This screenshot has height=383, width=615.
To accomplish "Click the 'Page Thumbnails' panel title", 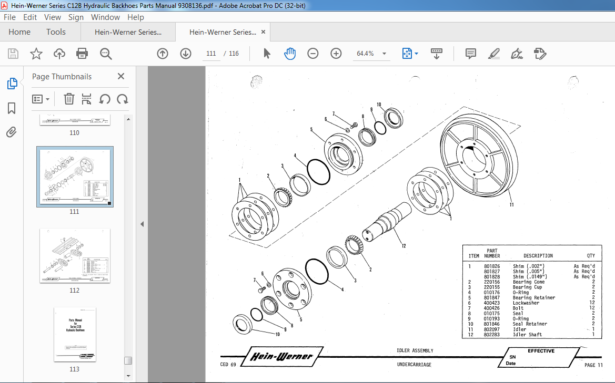I will coord(62,77).
